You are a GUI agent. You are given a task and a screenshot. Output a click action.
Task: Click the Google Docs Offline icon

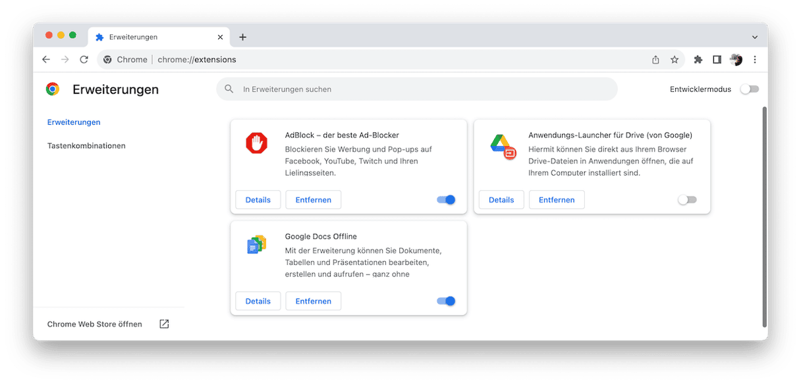pyautogui.click(x=256, y=245)
